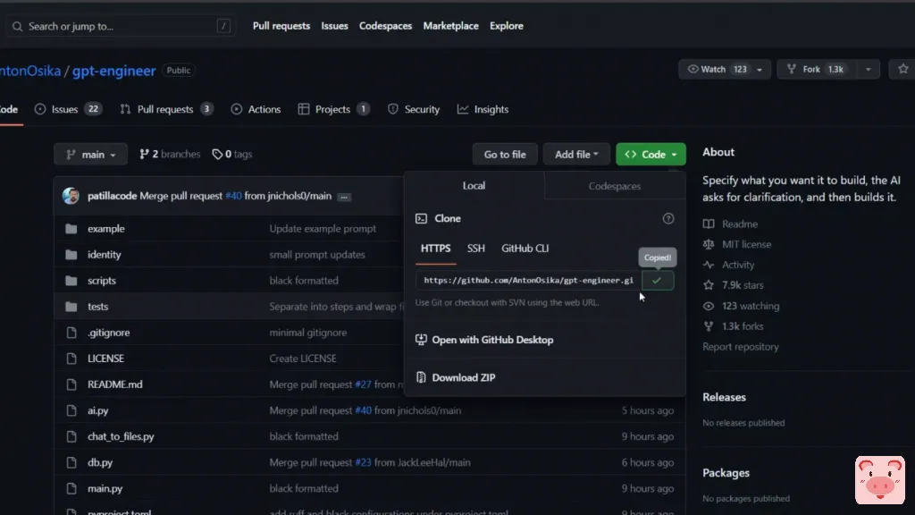
Task: Click the 2 branches link
Action: (170, 154)
